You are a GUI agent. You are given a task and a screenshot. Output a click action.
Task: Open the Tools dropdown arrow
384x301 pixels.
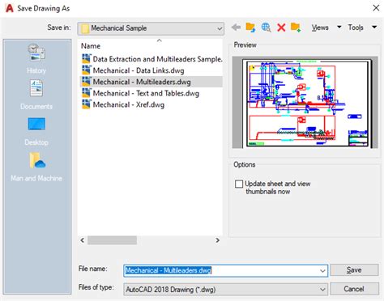point(374,27)
